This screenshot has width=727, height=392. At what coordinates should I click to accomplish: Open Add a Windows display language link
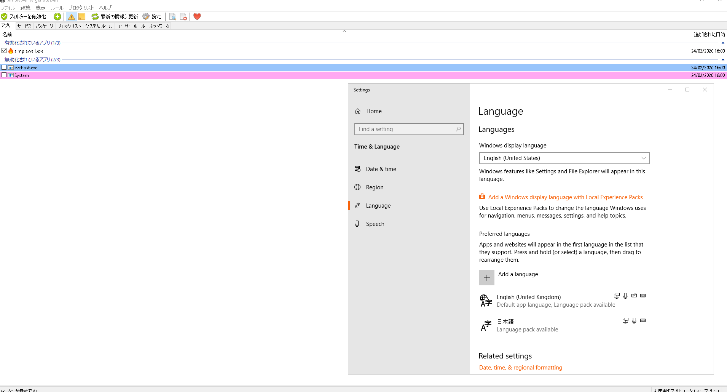click(x=566, y=197)
